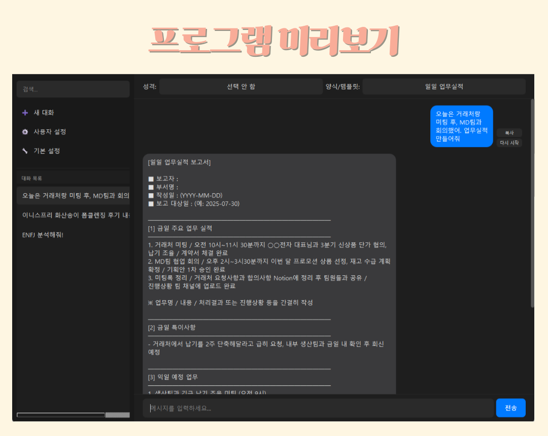Click the 검색 search field

pos(73,89)
